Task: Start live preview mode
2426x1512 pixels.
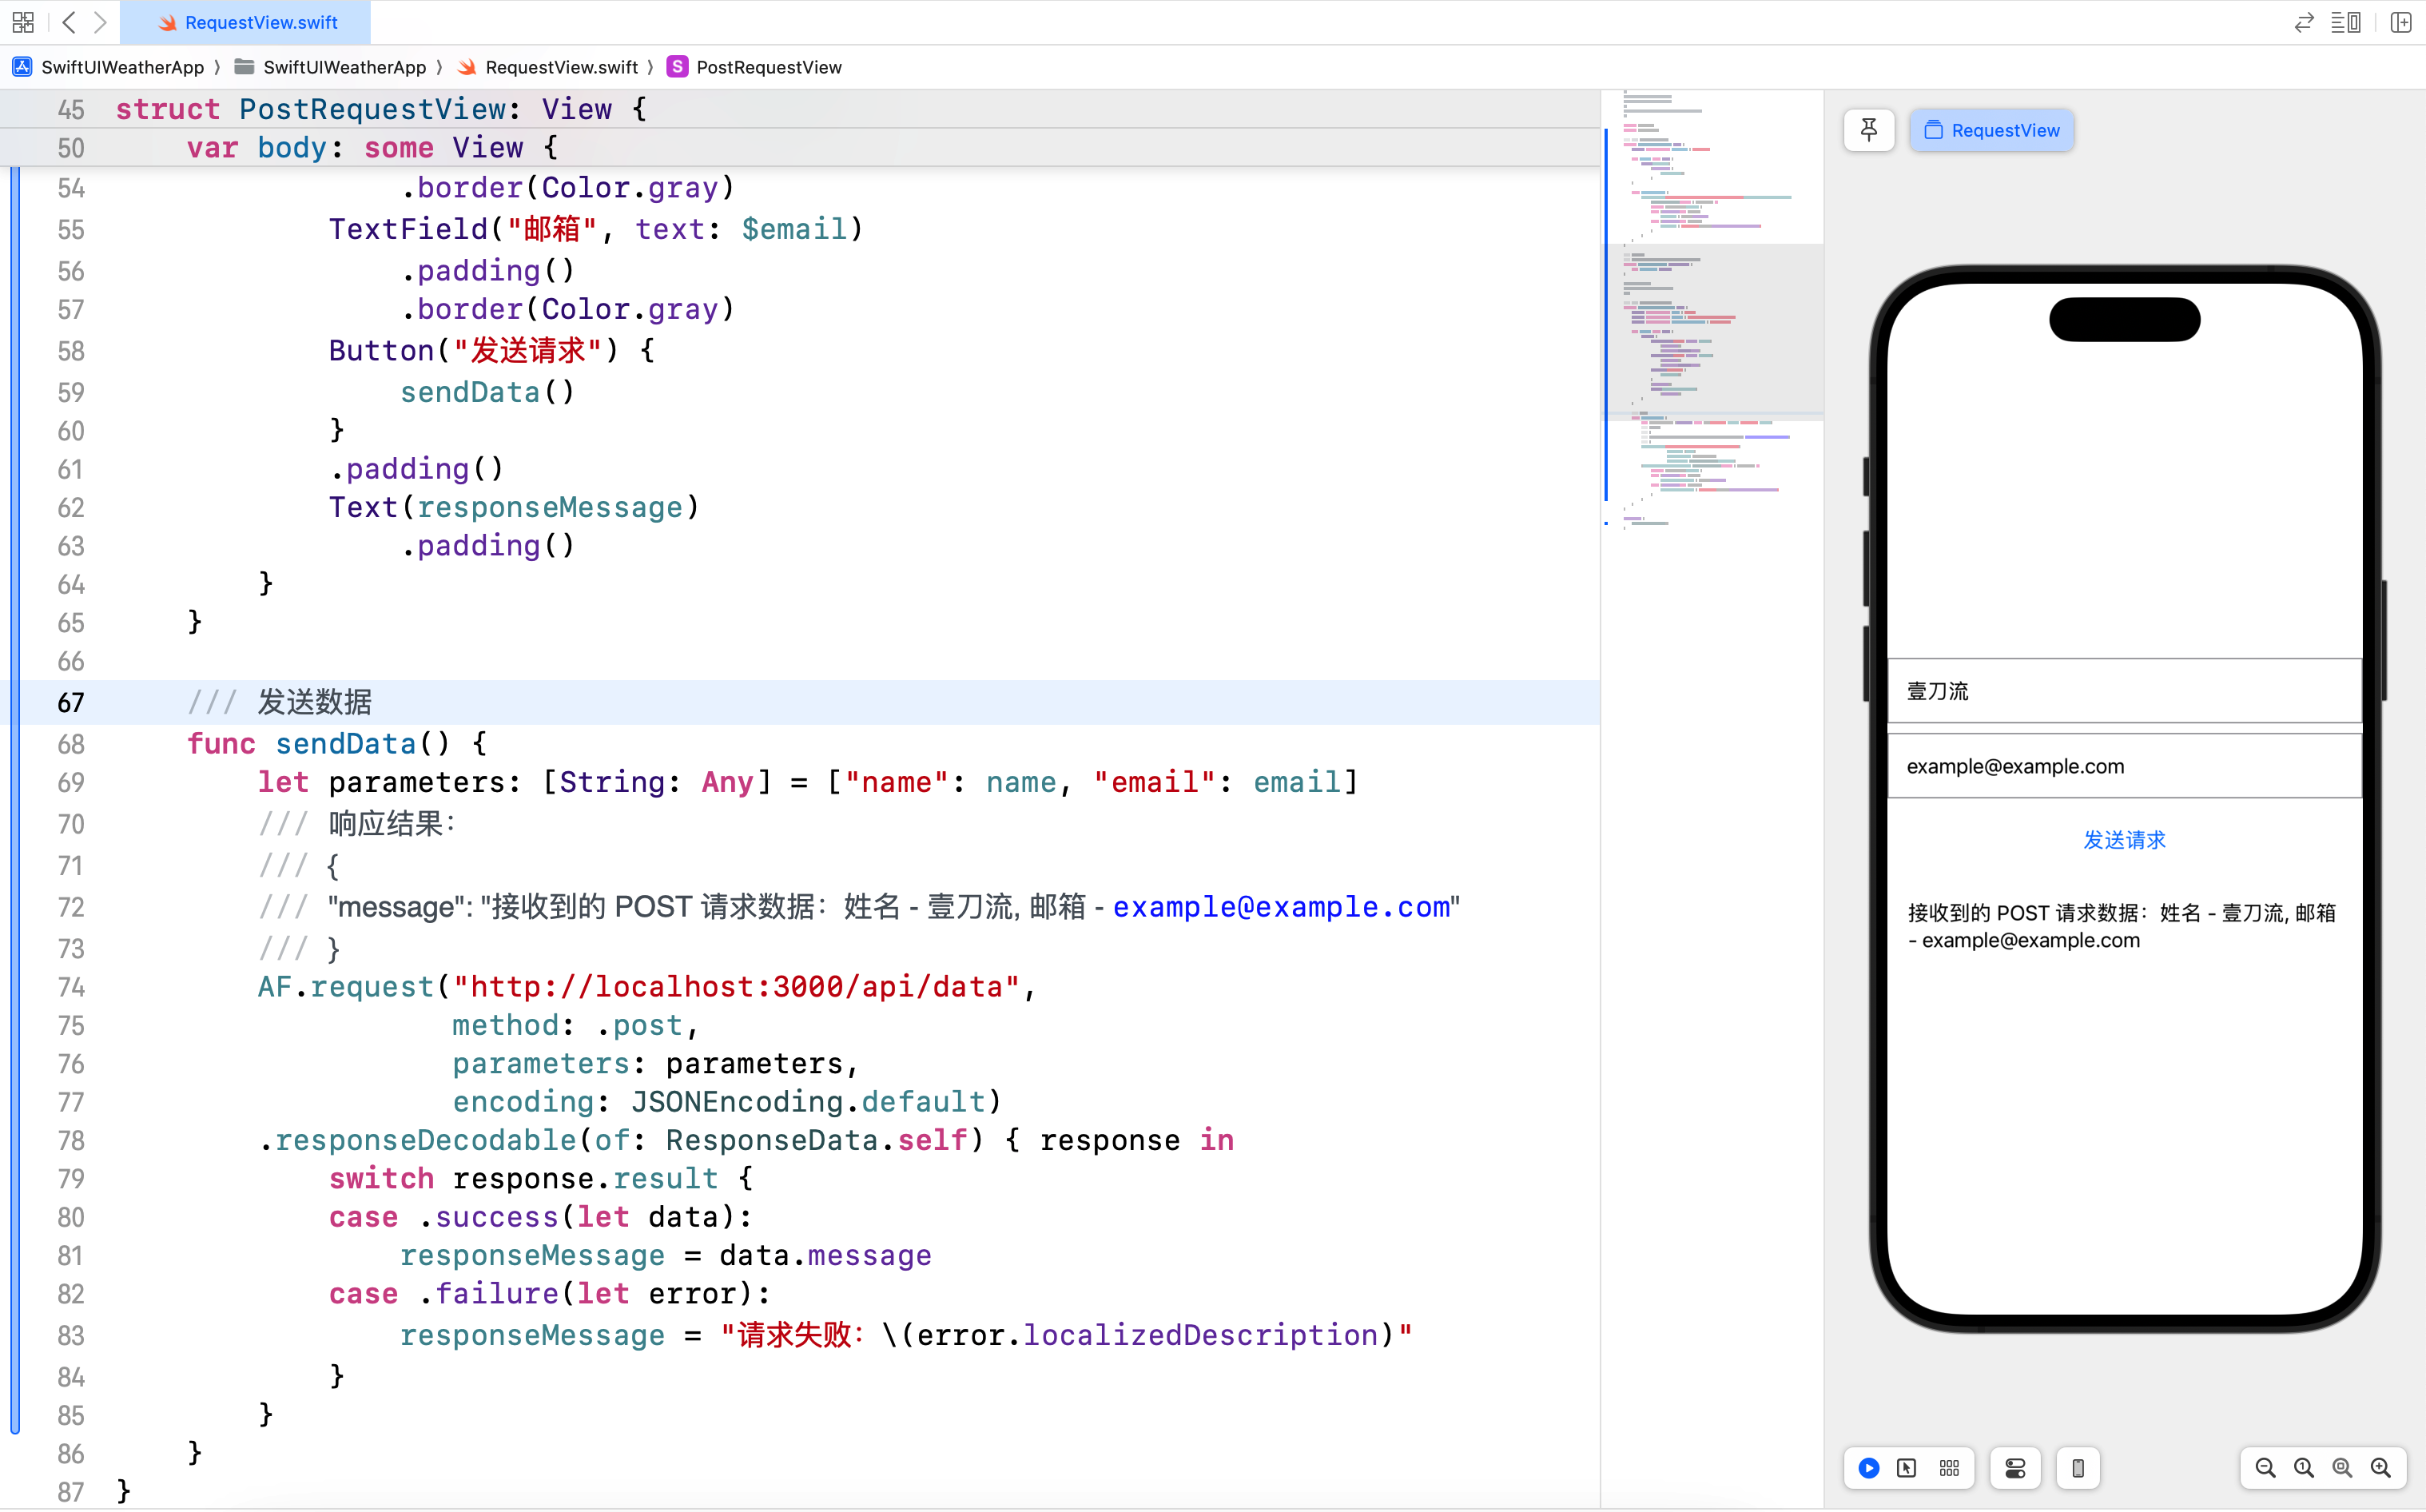Action: (1869, 1468)
